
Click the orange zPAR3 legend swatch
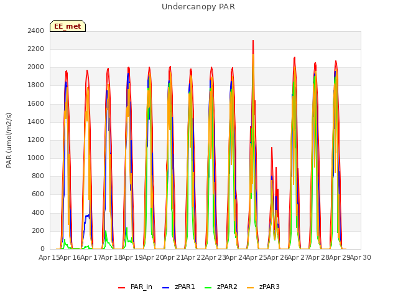pos(250,288)
